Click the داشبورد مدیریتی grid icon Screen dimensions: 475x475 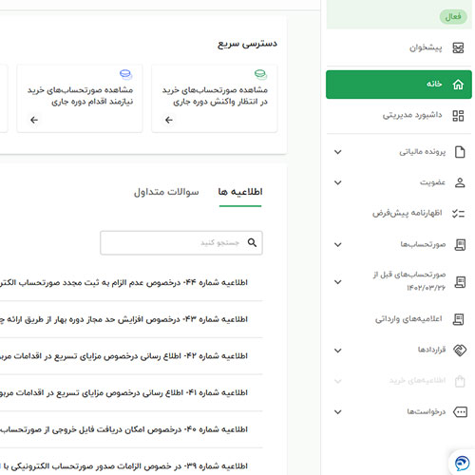coord(458,116)
